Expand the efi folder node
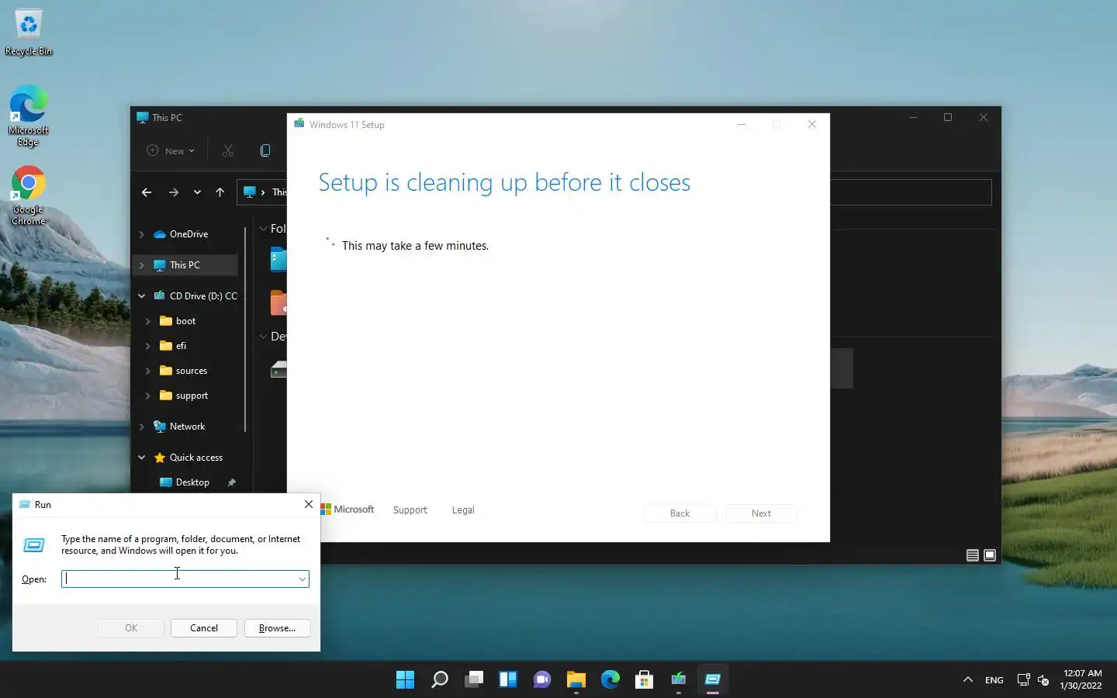 click(147, 346)
